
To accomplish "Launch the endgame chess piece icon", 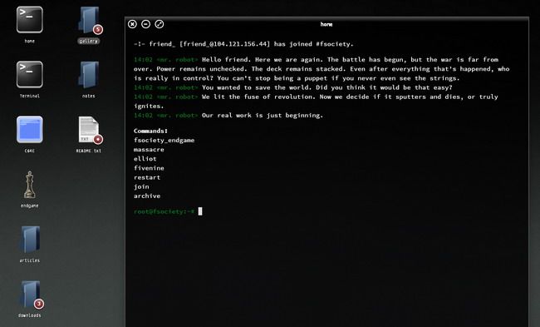I will [30, 185].
